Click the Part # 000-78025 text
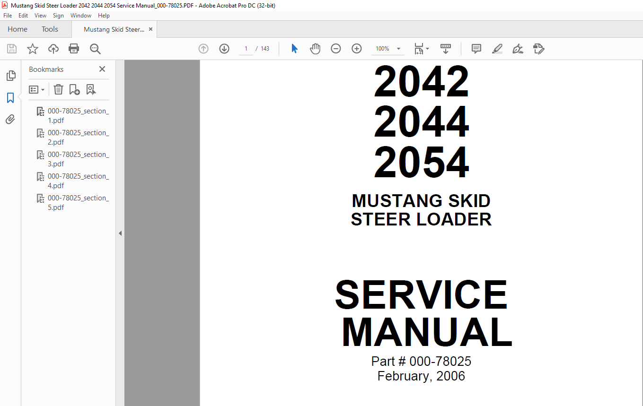Screen dimensions: 643x406 (x=421, y=362)
